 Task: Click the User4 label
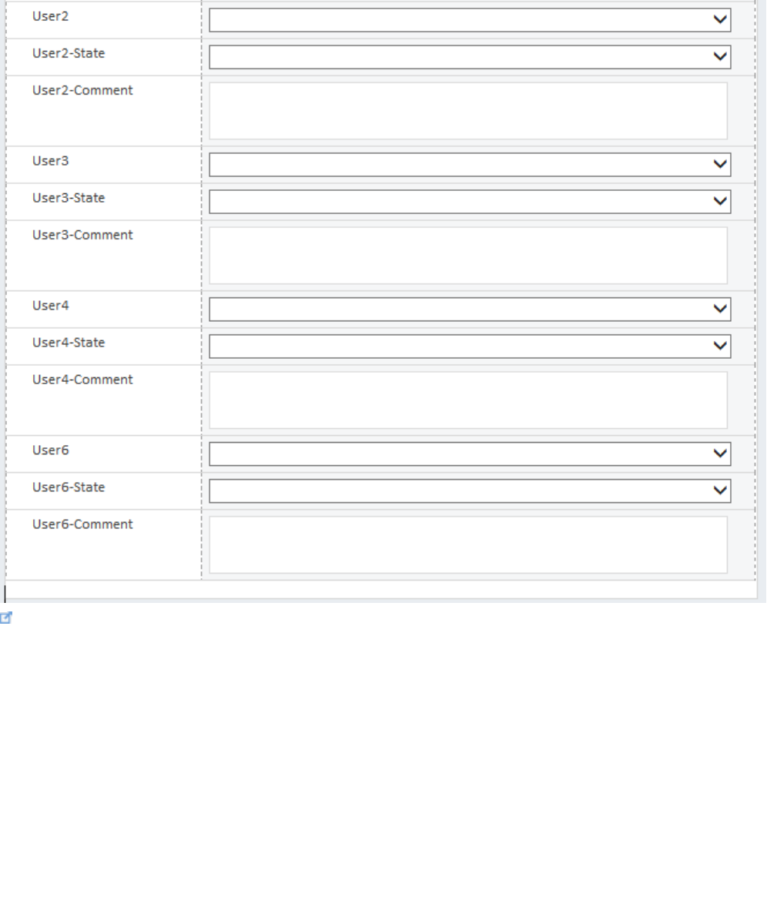pyautogui.click(x=50, y=306)
